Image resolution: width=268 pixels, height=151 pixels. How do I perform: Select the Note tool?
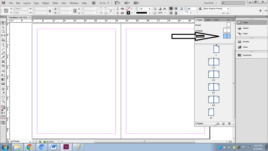tap(3, 89)
